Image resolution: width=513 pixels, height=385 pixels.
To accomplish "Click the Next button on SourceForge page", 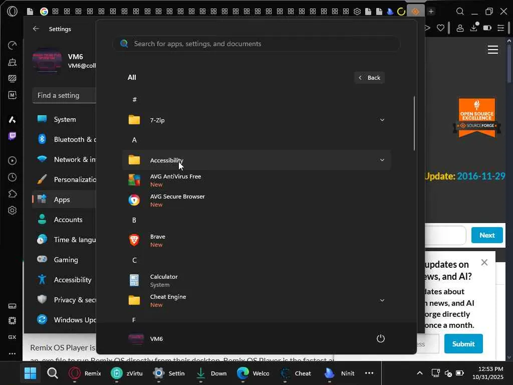I will [x=487, y=235].
